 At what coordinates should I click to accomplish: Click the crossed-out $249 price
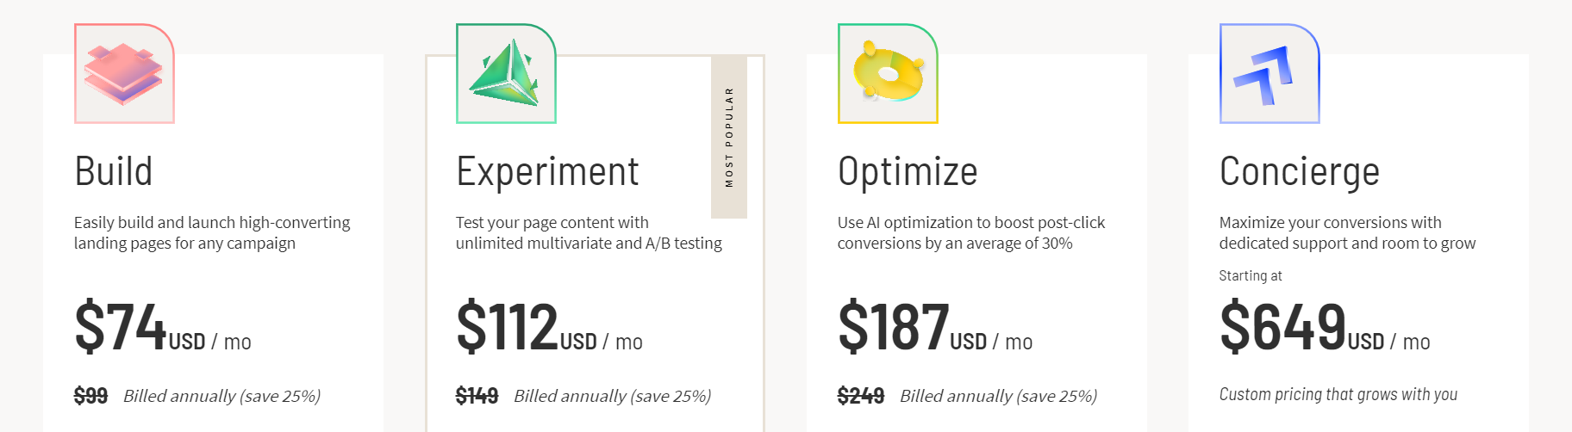tap(861, 396)
